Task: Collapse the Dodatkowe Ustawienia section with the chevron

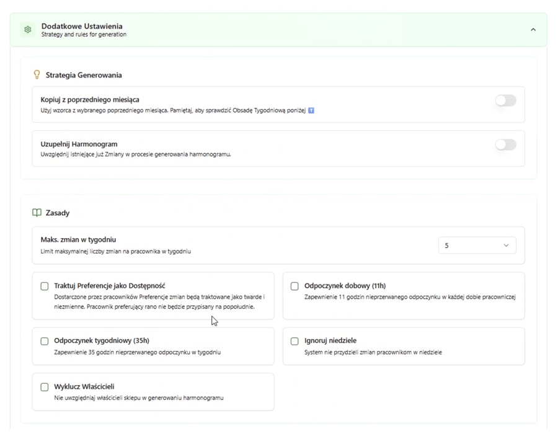Action: click(533, 30)
